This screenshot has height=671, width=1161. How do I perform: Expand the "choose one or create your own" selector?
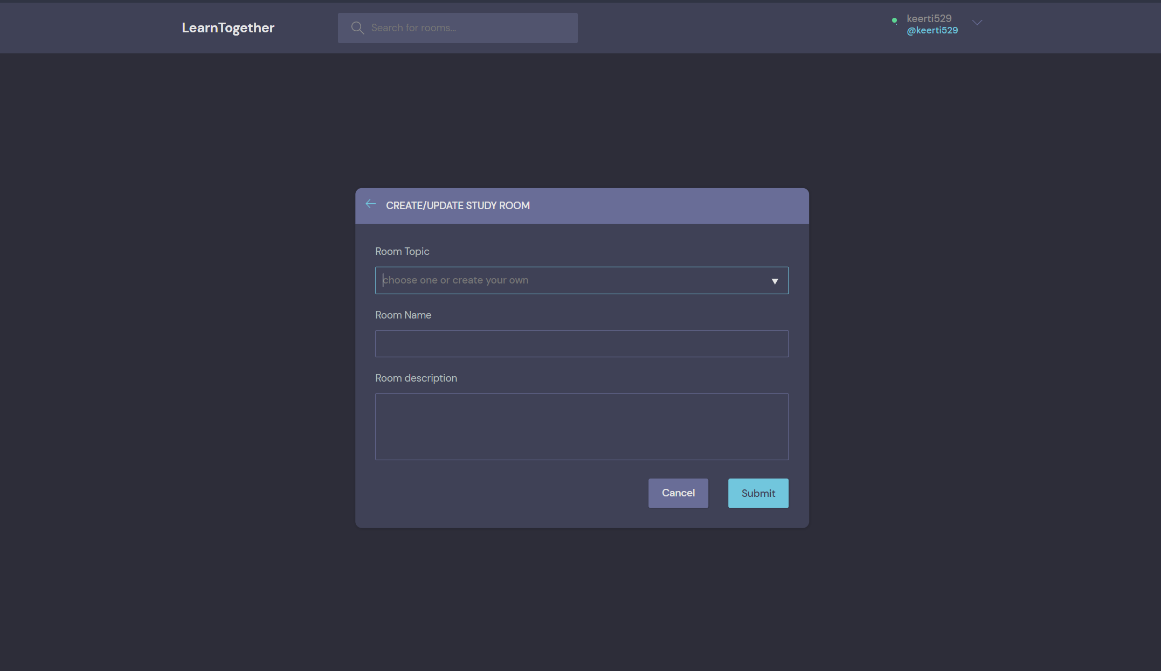[582, 280]
